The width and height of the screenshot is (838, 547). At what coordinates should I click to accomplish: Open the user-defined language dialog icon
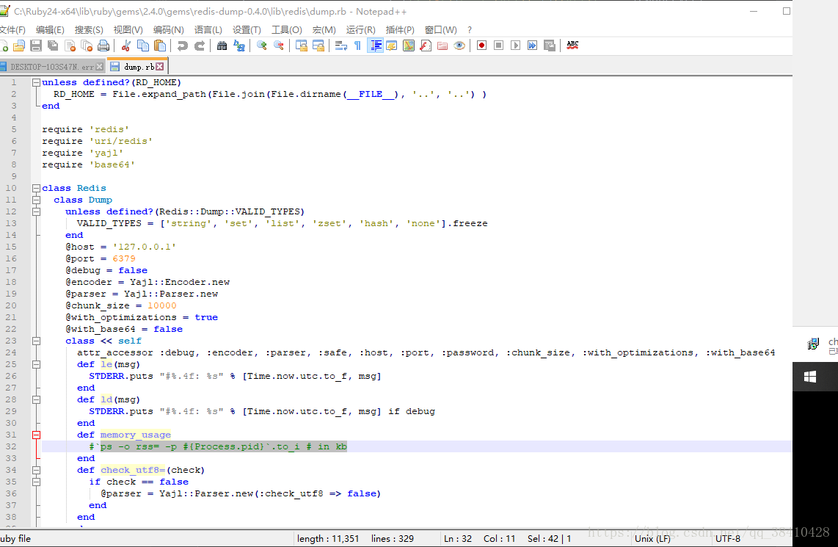click(x=392, y=46)
